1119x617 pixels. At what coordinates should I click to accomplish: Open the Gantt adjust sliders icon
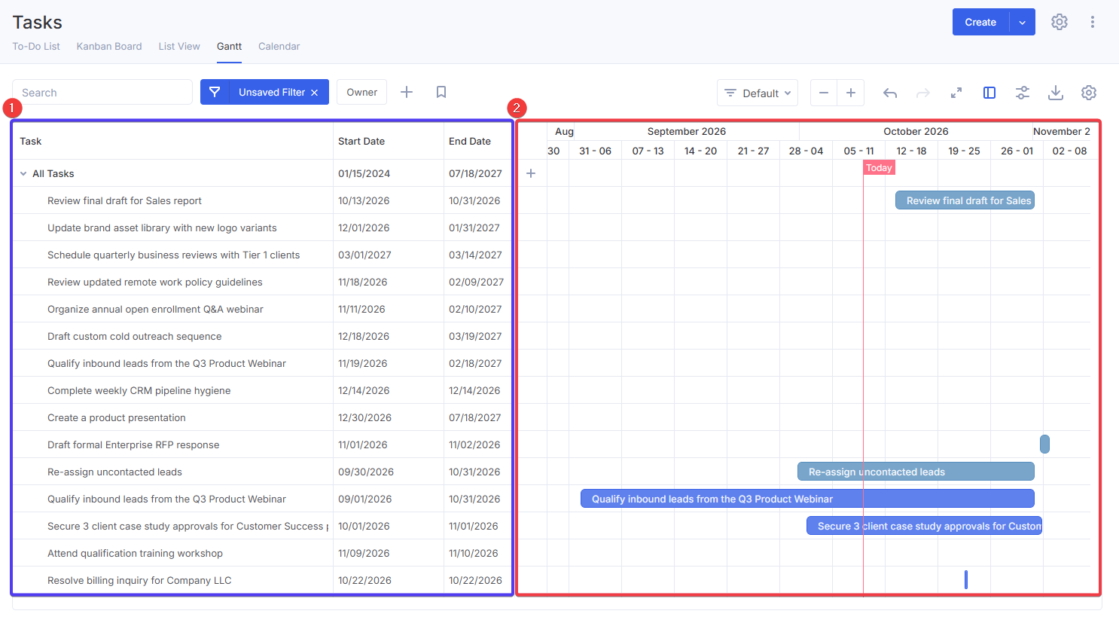[x=1023, y=93]
